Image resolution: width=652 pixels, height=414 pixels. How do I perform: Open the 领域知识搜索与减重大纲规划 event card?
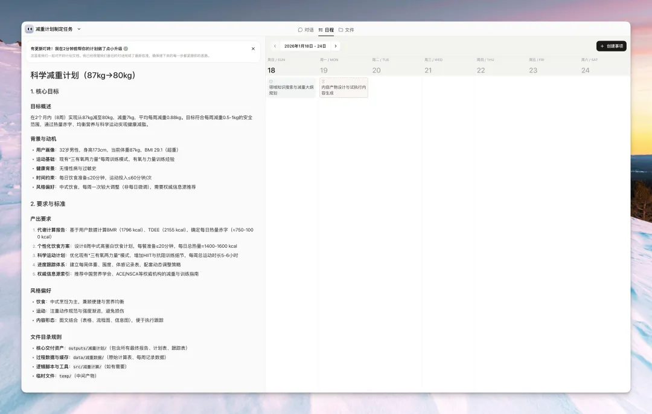(x=291, y=90)
